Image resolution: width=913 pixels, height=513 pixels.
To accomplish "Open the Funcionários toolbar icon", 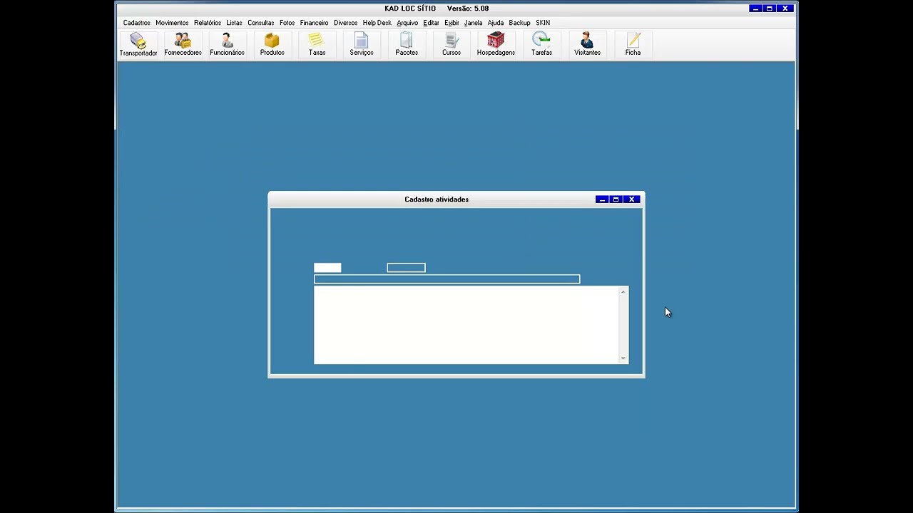I will click(x=227, y=44).
